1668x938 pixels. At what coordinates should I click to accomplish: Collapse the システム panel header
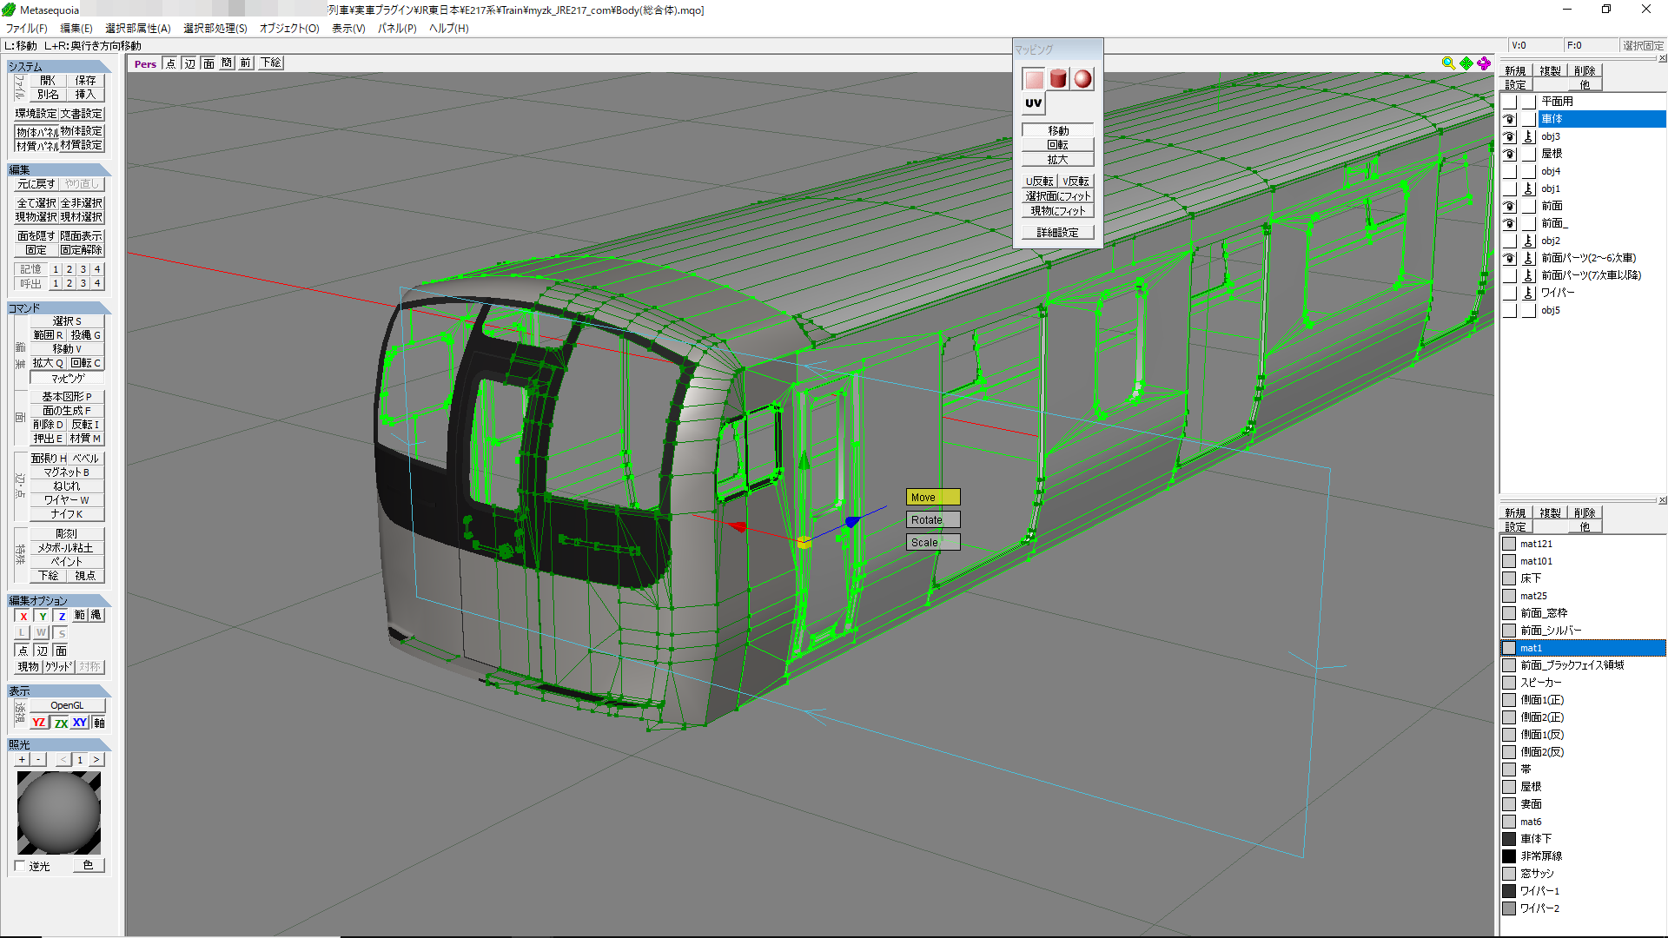[59, 66]
